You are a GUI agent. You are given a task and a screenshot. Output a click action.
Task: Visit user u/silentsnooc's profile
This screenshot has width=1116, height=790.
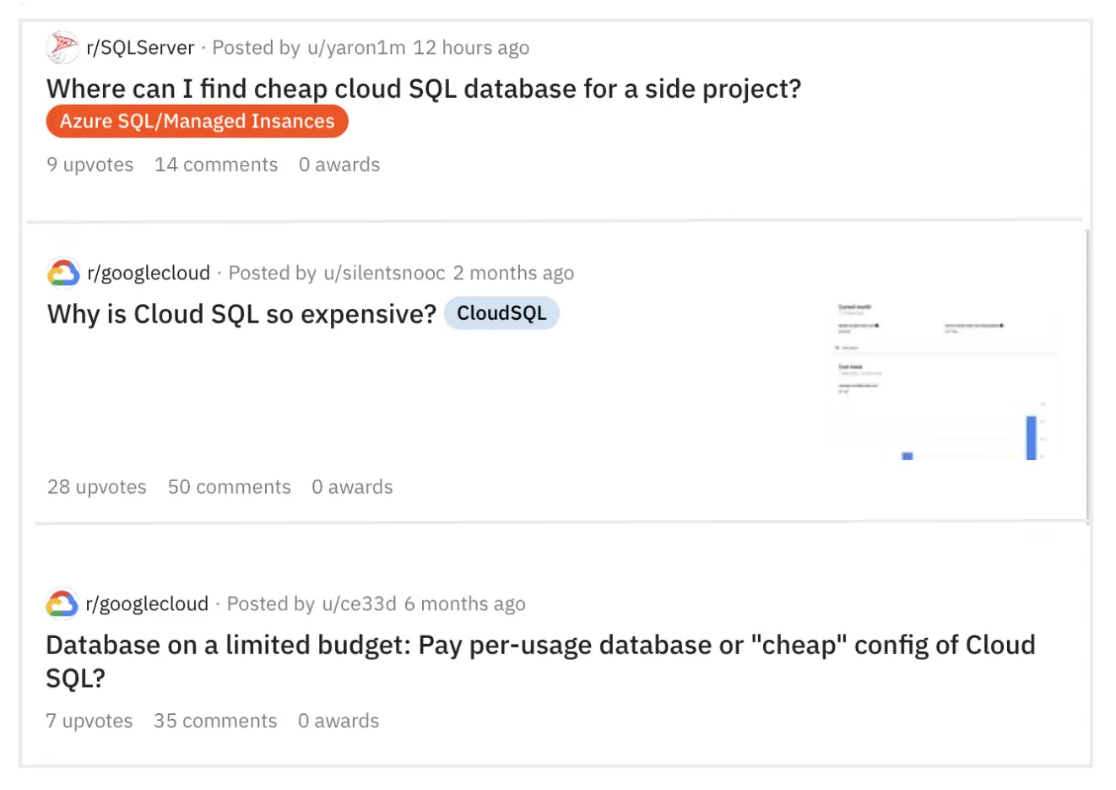tap(384, 273)
